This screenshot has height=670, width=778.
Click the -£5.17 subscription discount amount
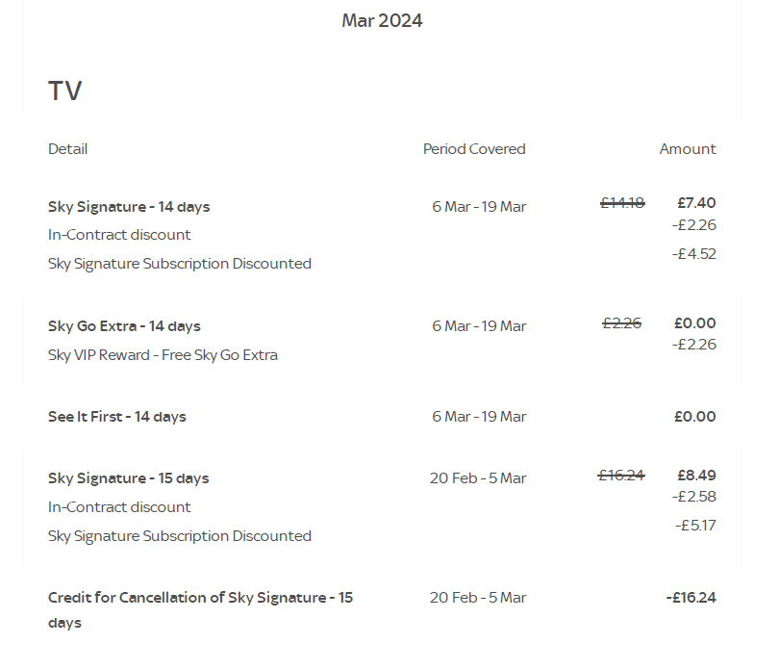pyautogui.click(x=695, y=526)
